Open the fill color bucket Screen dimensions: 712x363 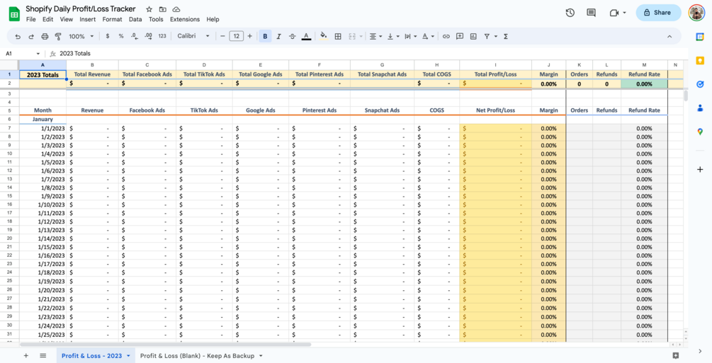tap(324, 36)
